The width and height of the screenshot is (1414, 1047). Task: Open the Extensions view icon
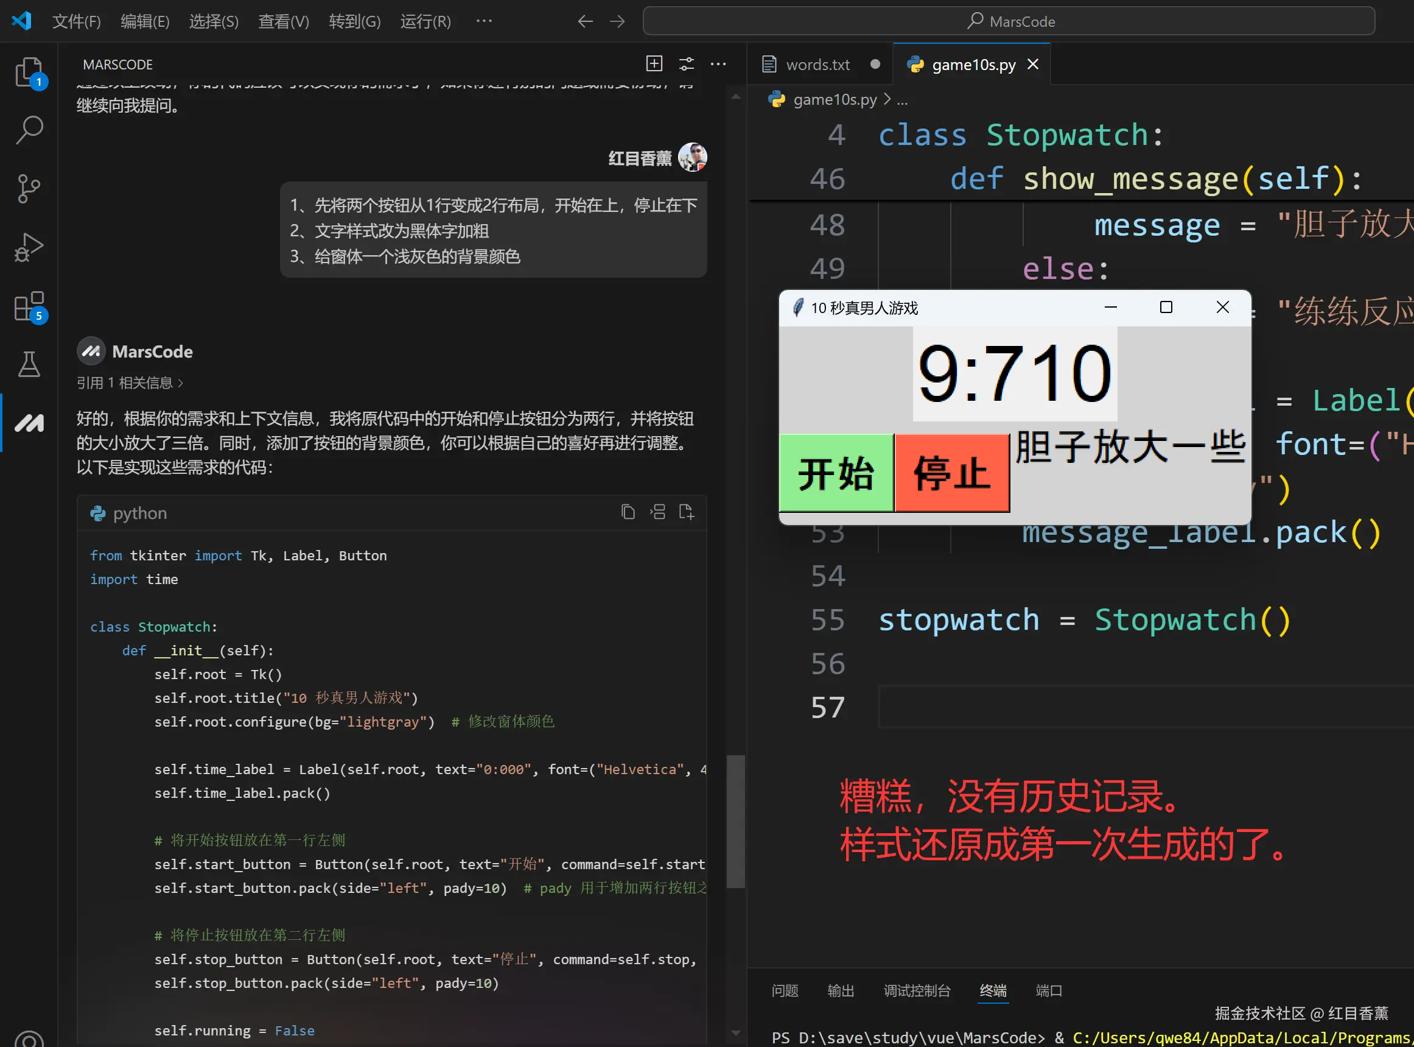pos(29,307)
